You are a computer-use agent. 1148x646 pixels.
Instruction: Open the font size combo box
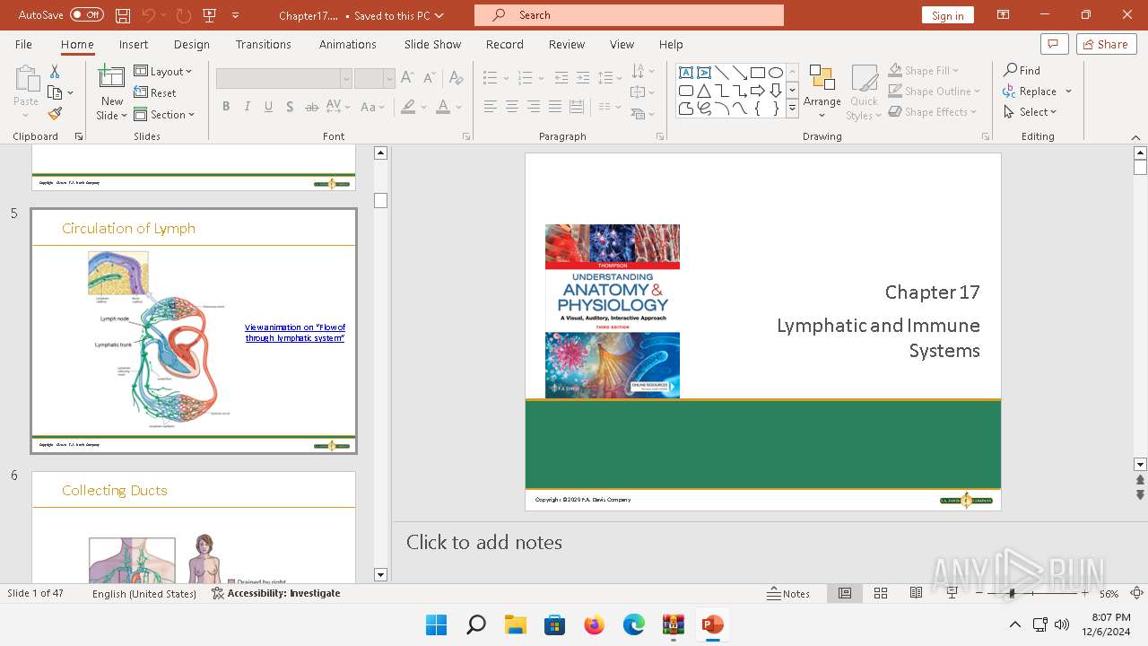375,79
